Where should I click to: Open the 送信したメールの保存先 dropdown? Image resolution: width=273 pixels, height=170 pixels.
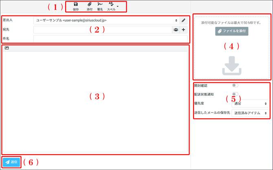pos(250,113)
